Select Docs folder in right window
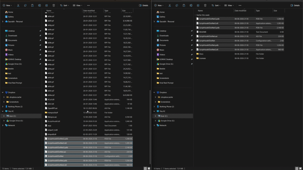The height and width of the screenshot is (170, 303). pyautogui.click(x=240, y=54)
